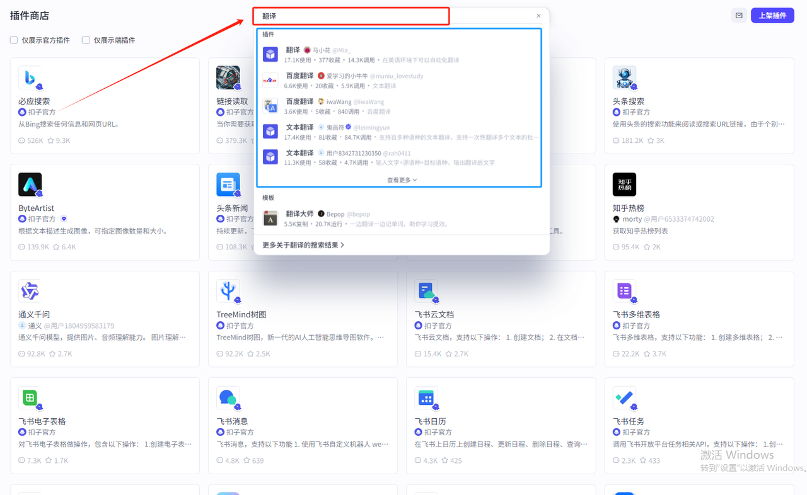Expand results with 查看更多

[x=402, y=180]
